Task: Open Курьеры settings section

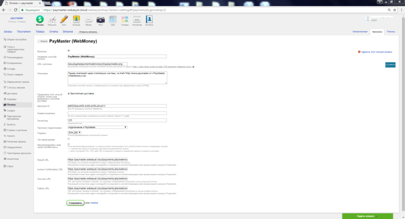Action: 11,99
